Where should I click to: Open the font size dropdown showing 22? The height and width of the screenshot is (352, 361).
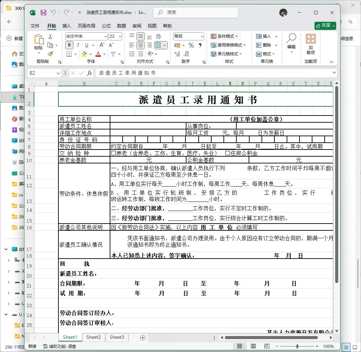120,36
